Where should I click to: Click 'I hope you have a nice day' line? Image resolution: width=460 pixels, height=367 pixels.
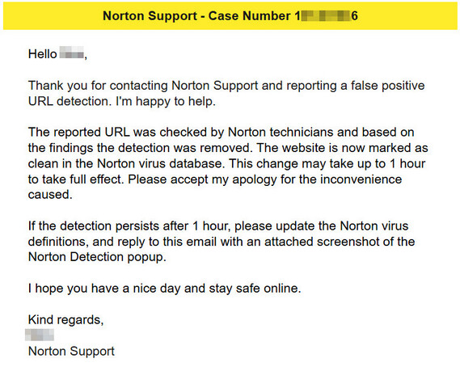pyautogui.click(x=104, y=289)
